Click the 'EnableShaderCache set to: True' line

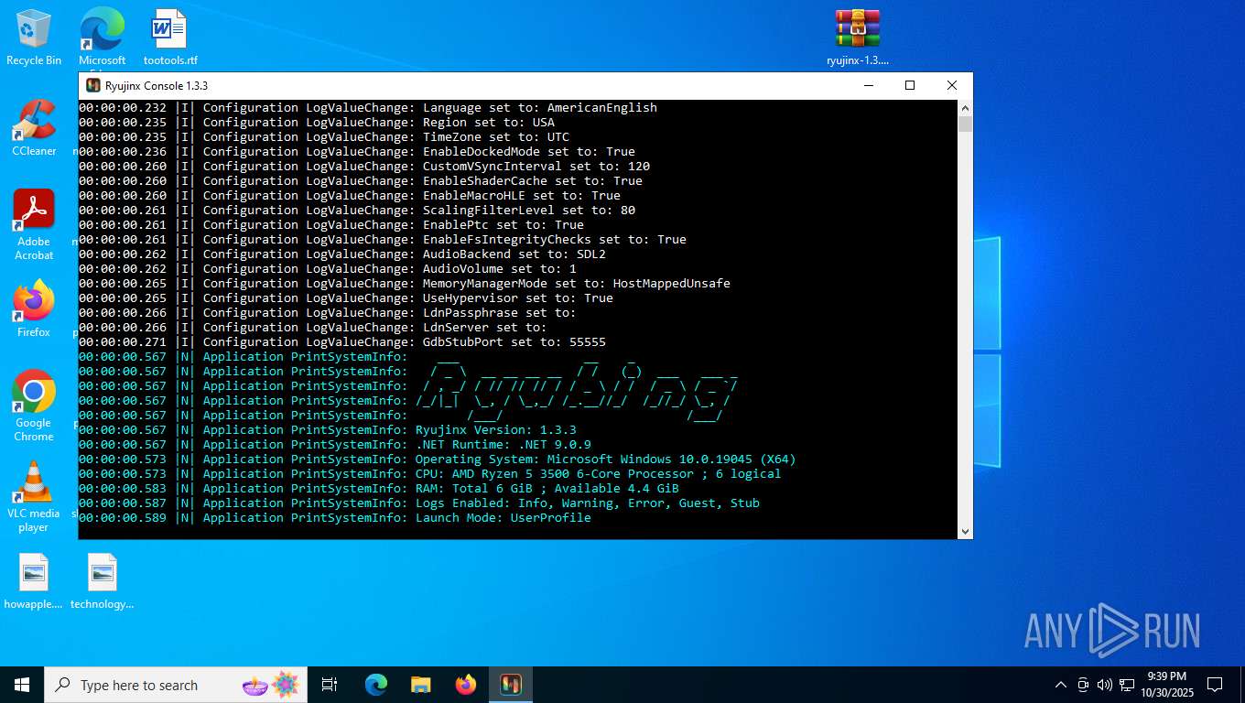tap(361, 181)
